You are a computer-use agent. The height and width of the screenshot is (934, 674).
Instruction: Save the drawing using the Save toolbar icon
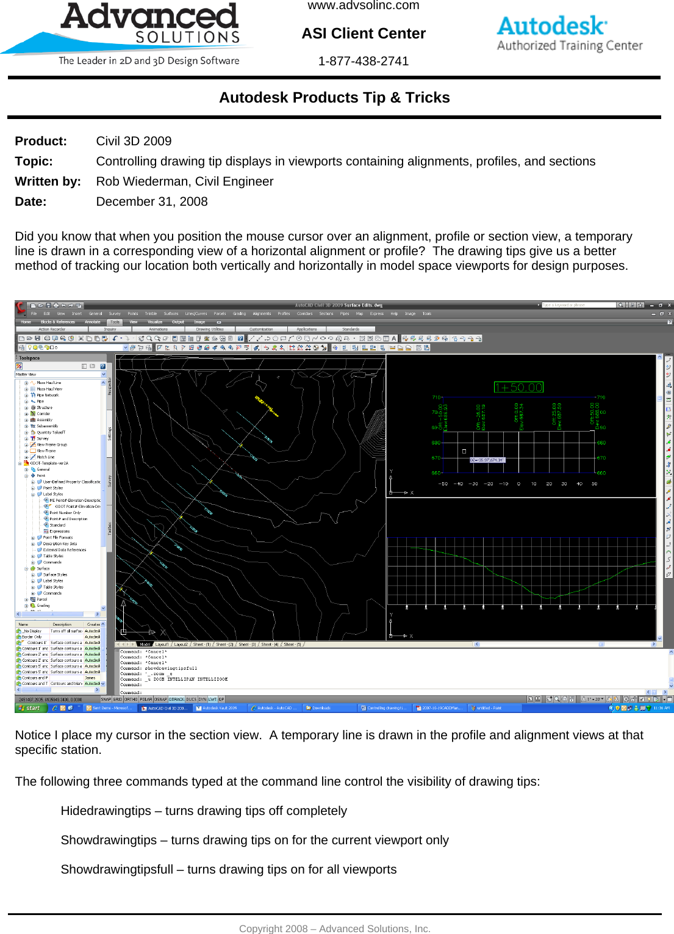tap(37, 338)
